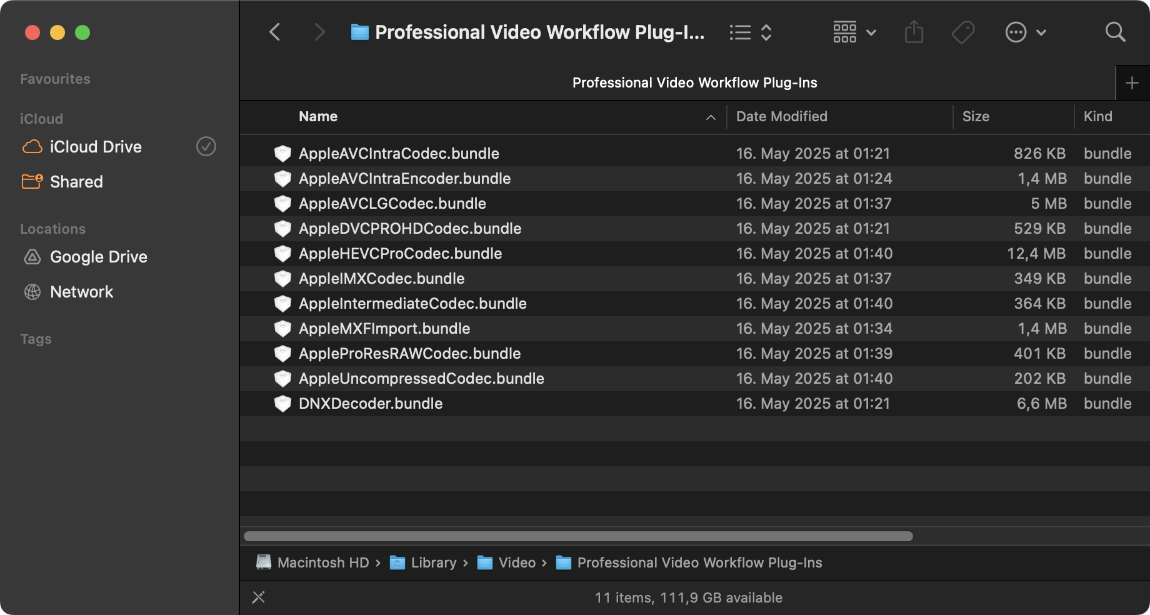1150x615 pixels.
Task: Select the DNXDecoder.bundle file name
Action: 371,403
